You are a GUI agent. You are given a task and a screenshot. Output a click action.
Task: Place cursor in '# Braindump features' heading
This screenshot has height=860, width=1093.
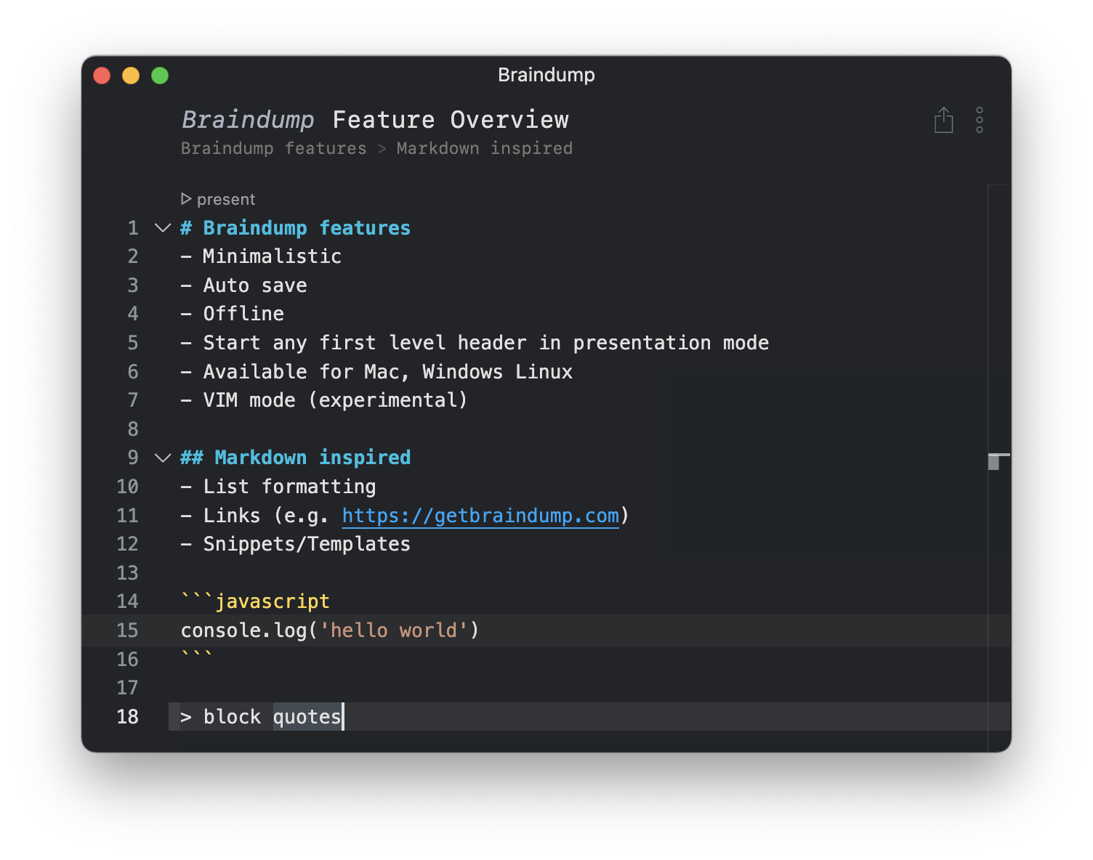pos(296,228)
